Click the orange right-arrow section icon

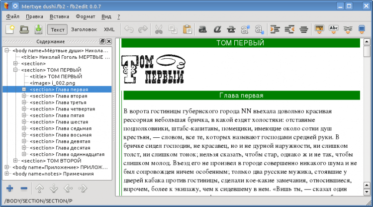coord(275,29)
